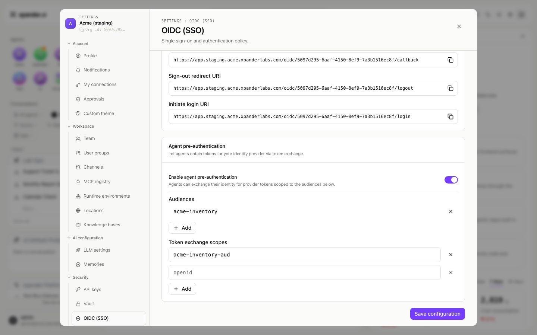537x335 pixels.
Task: Copy the callback redirect URI
Action: [x=450, y=60]
